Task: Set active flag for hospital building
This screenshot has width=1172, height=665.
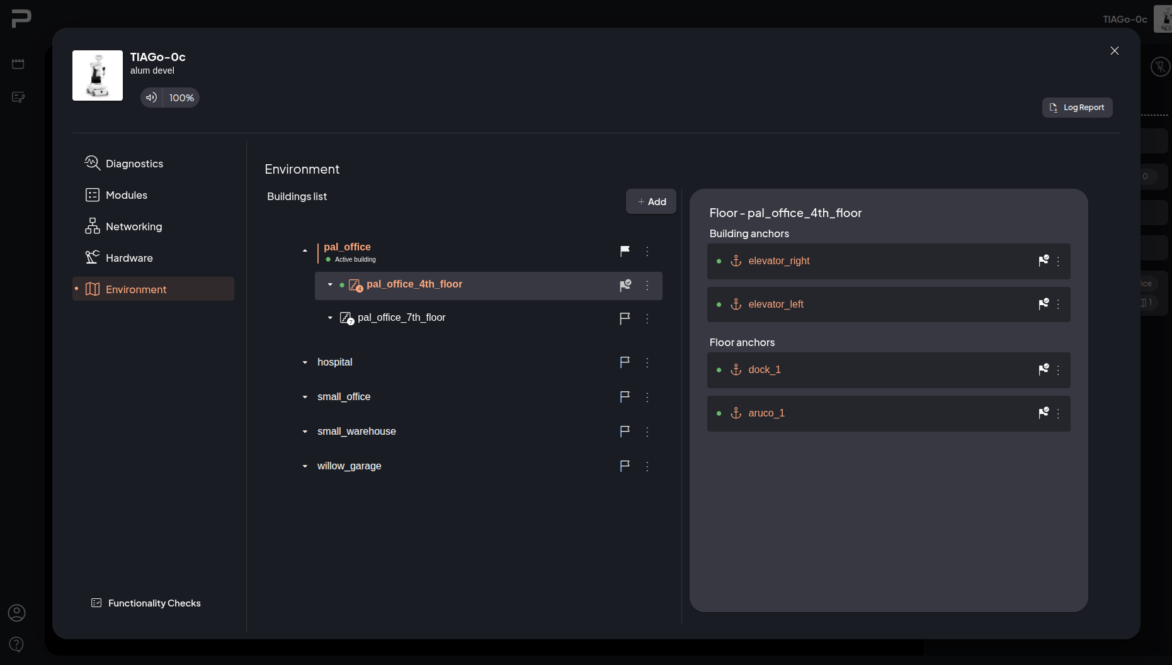Action: pos(625,362)
